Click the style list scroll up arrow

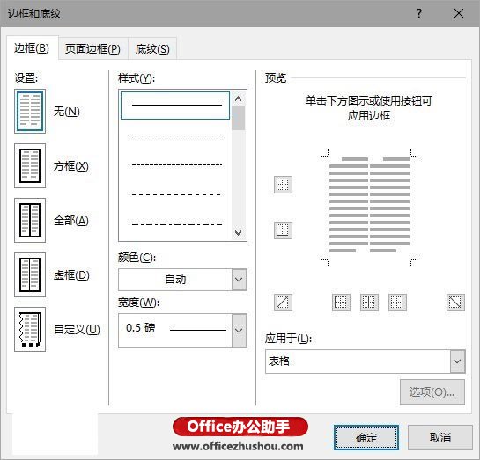point(238,99)
